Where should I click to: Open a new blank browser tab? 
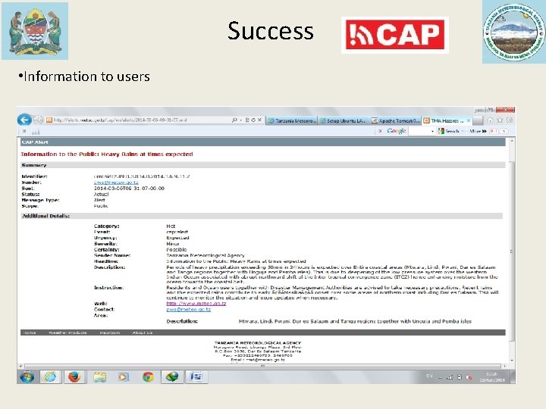[x=478, y=120]
